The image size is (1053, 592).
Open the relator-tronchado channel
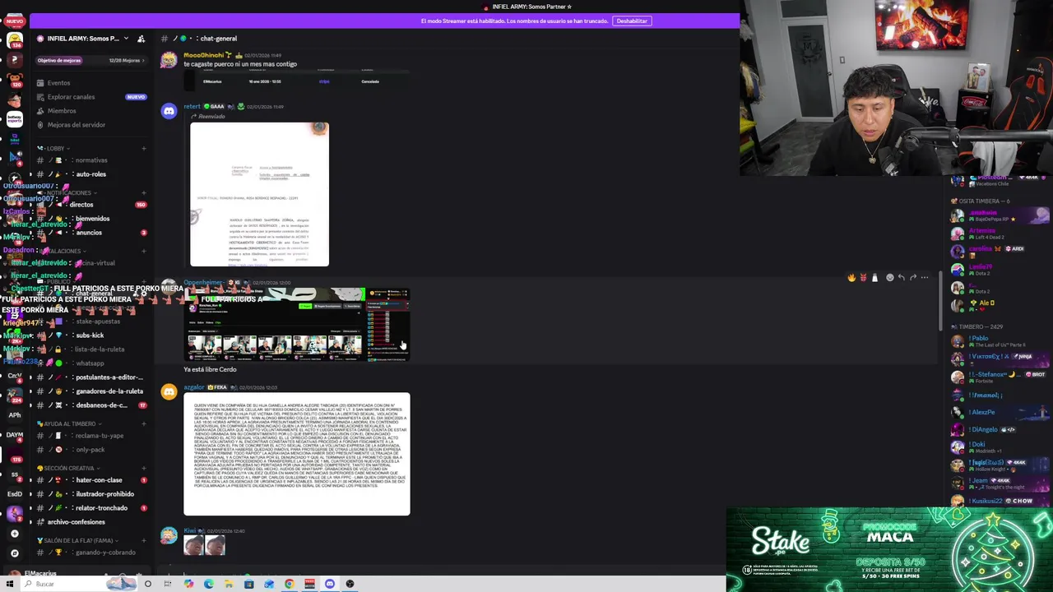click(x=90, y=508)
